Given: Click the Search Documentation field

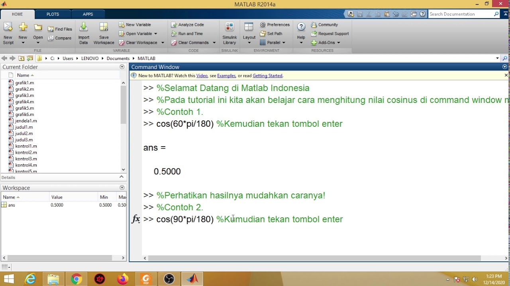Looking at the screenshot, I should click(x=461, y=14).
